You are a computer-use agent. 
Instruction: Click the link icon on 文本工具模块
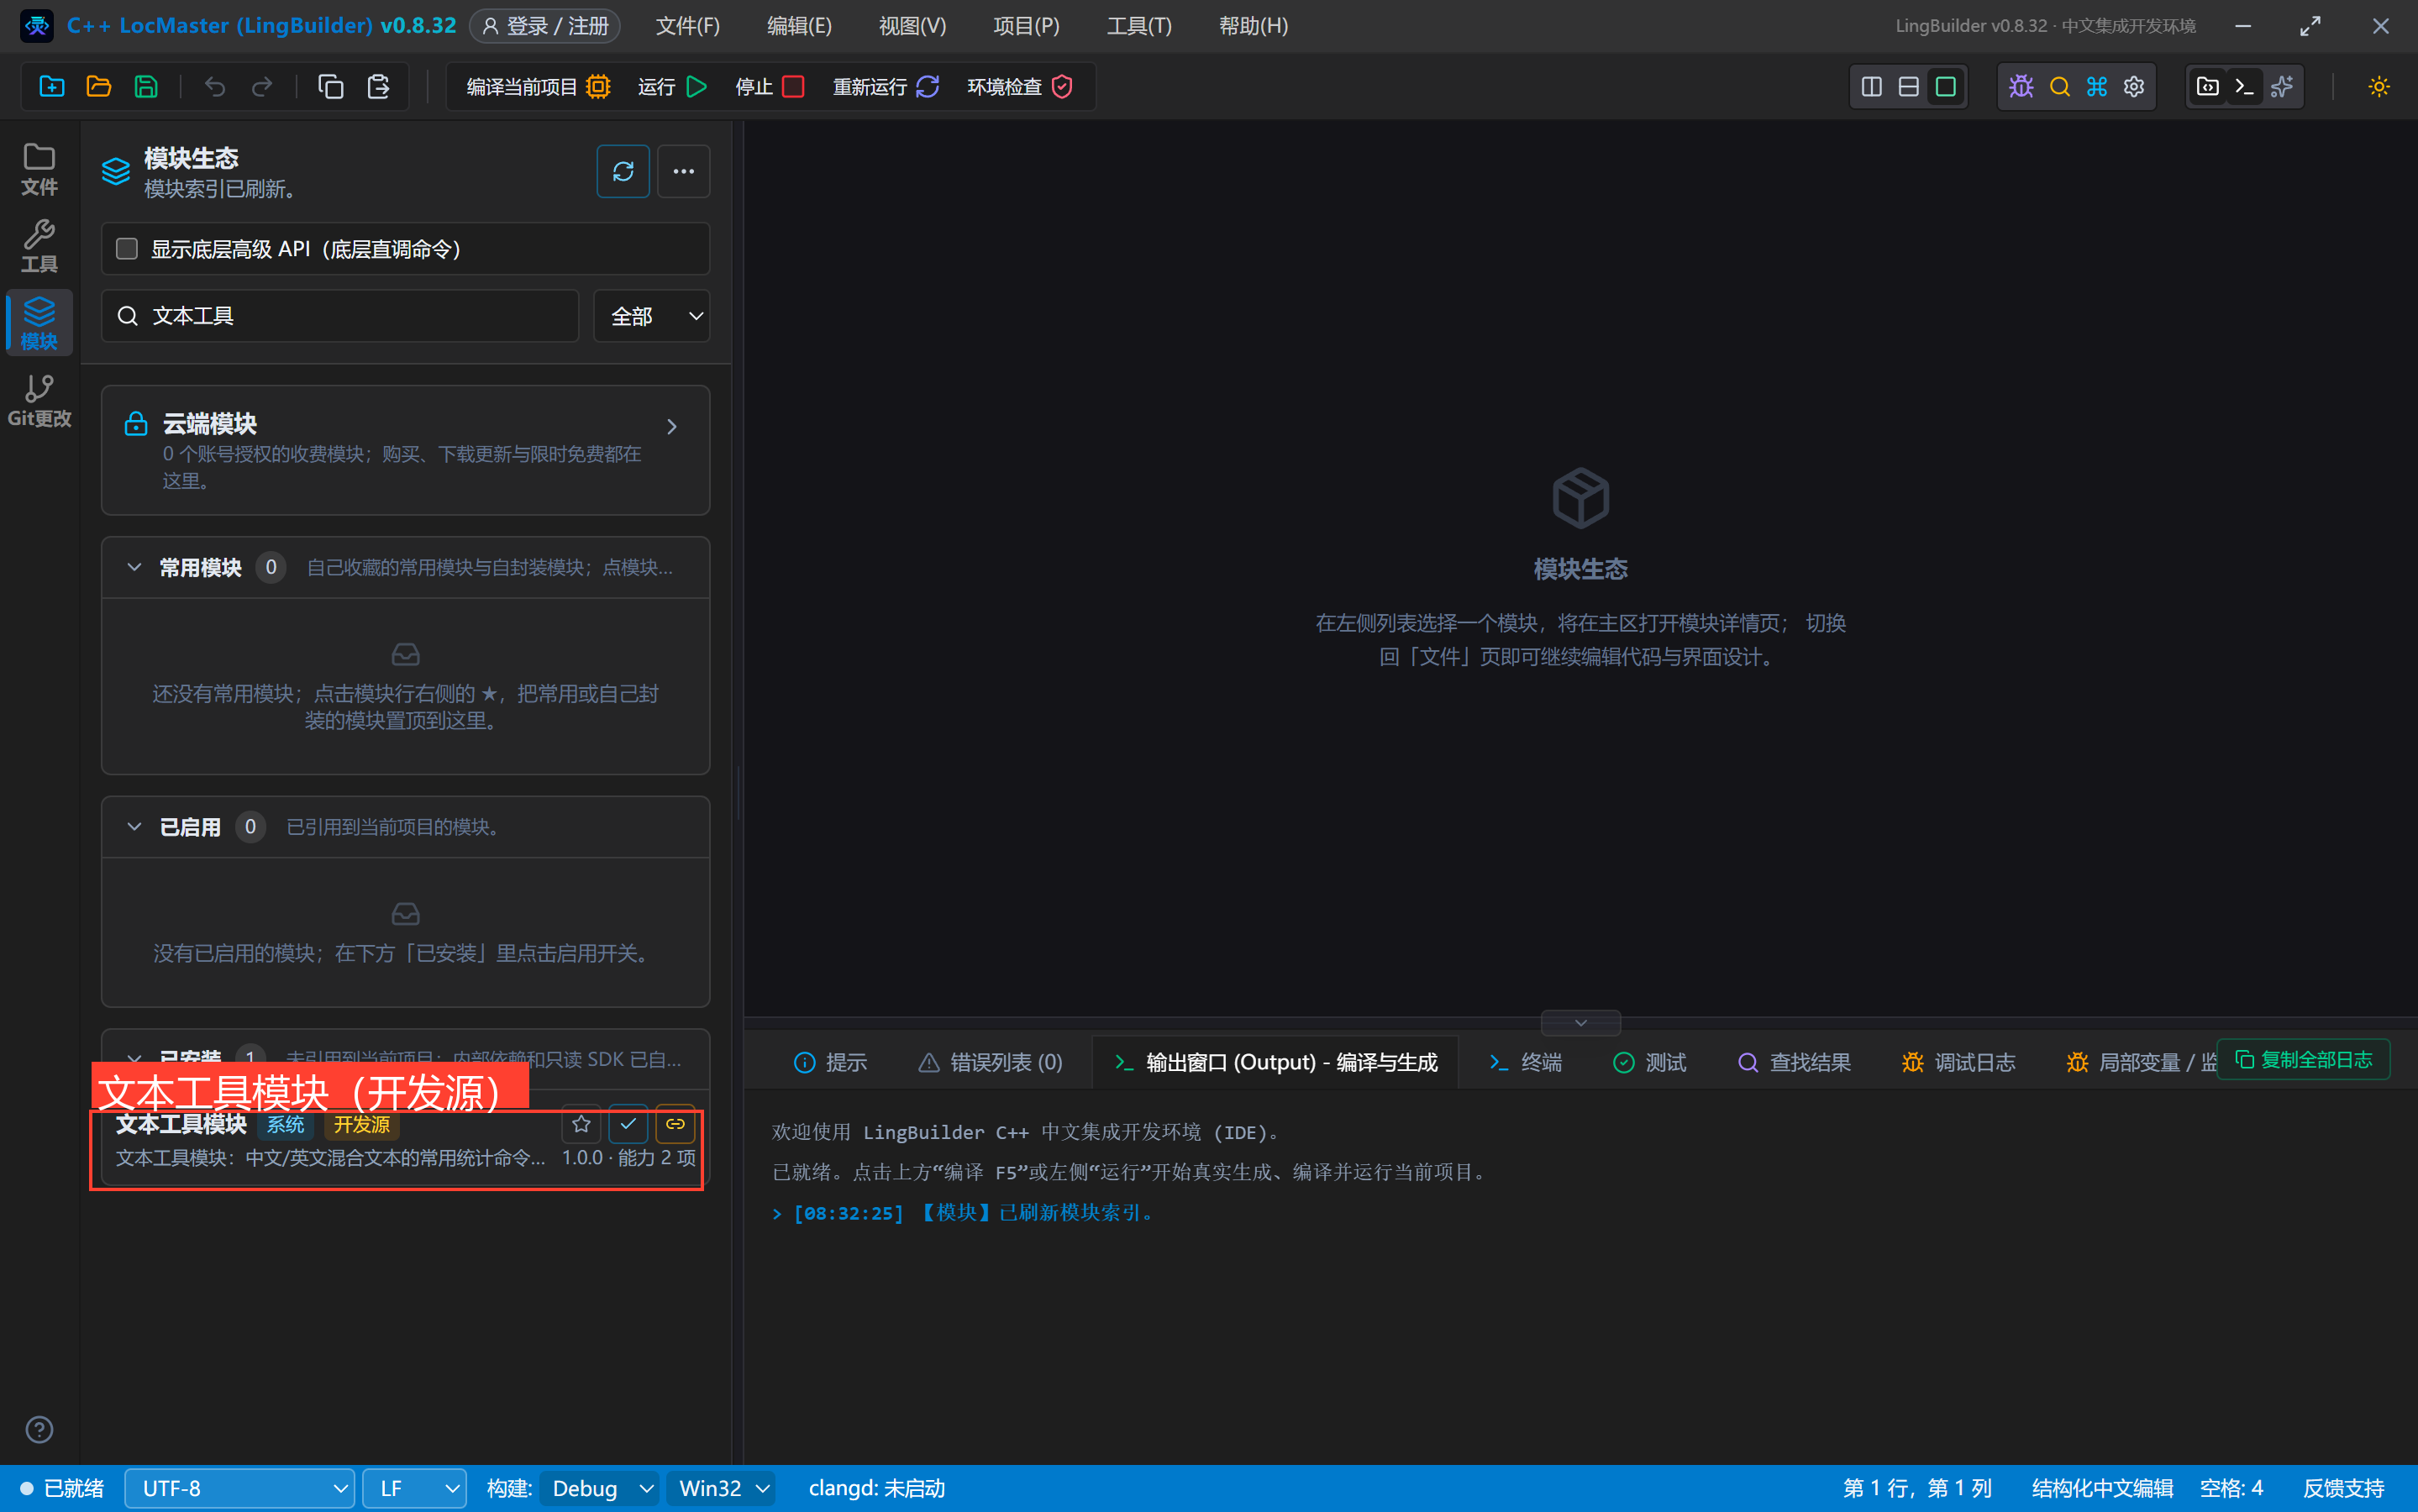pos(675,1124)
